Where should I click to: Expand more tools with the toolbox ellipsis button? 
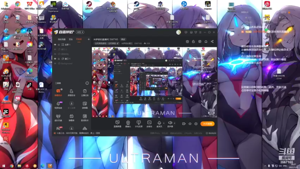87,83
